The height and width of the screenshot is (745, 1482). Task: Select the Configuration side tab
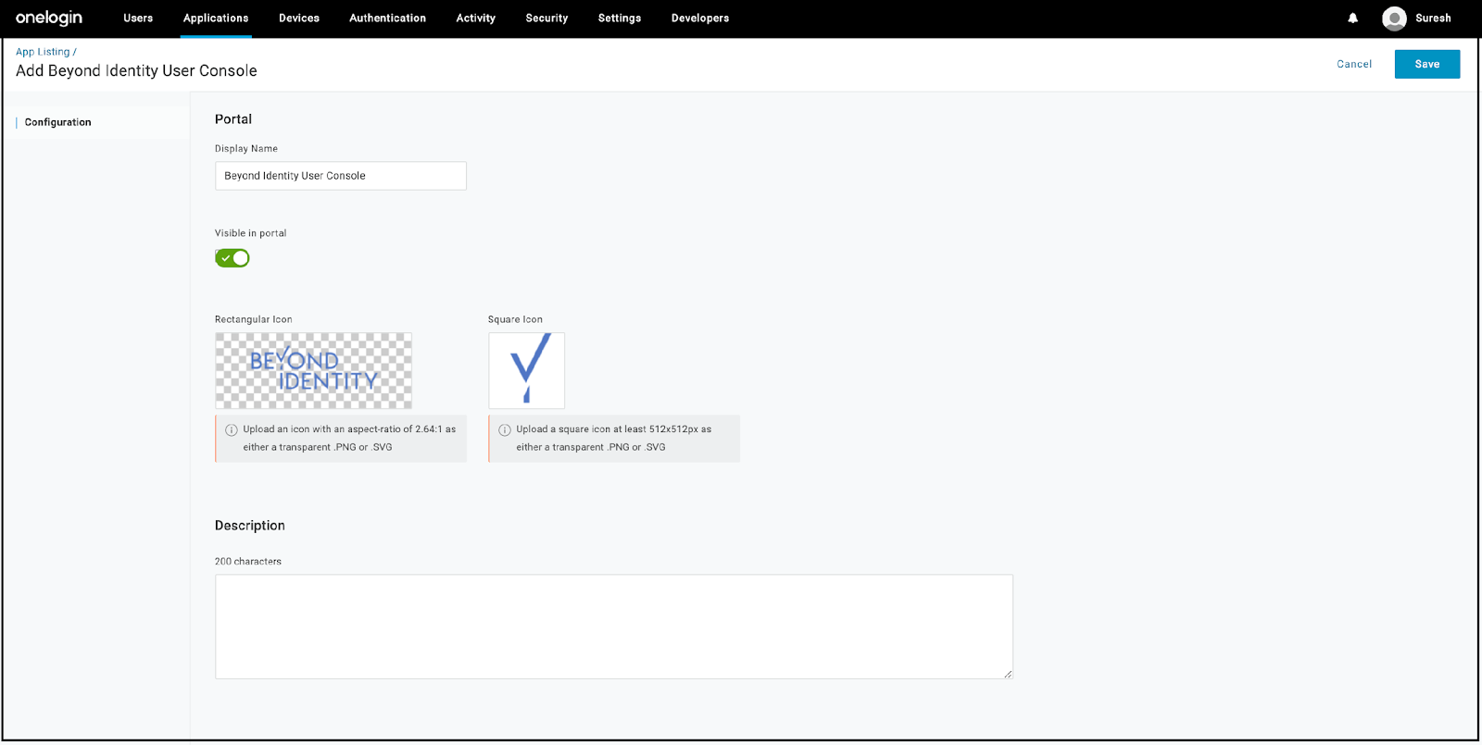57,122
